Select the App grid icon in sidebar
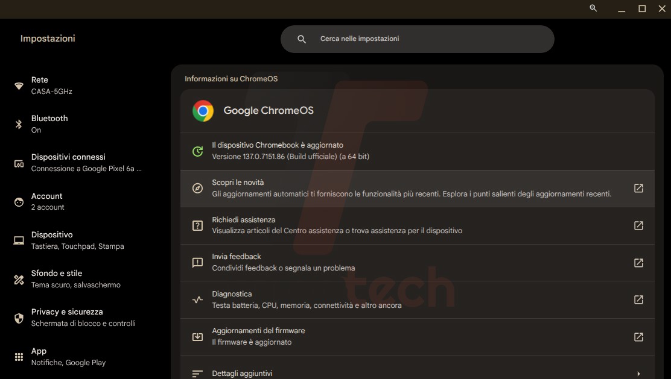 tap(17, 356)
